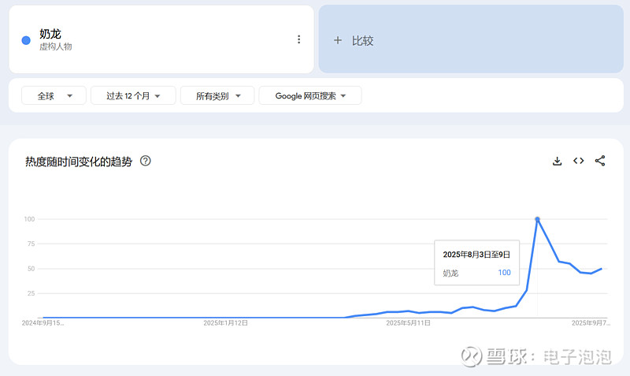Viewport: 630px width, 376px height.
Task: Click the 2024年9月15 axis start label
Action: (x=43, y=322)
